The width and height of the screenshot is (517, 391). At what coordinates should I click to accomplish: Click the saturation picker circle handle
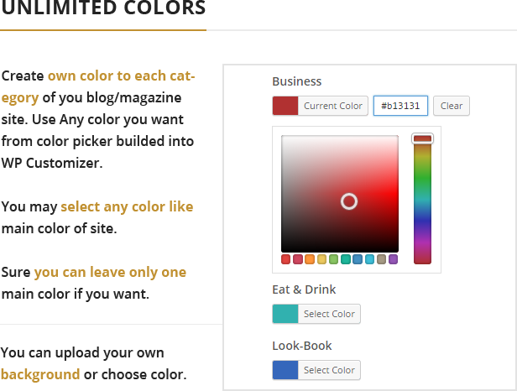pyautogui.click(x=349, y=201)
